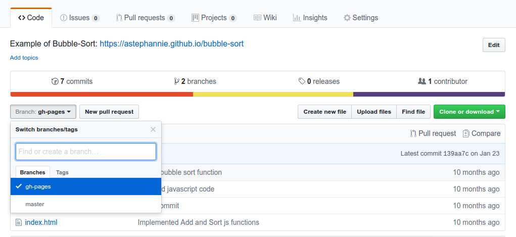Click the Edit description button
The width and height of the screenshot is (516, 237).
pos(494,45)
